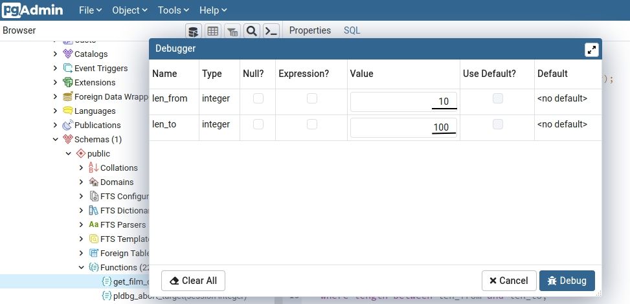Expand the Event Triggers node
The image size is (630, 304).
[x=56, y=69]
